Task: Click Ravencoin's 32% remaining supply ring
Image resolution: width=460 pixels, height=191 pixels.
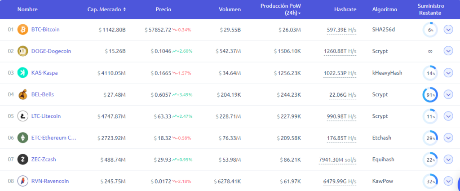Action: click(x=430, y=181)
